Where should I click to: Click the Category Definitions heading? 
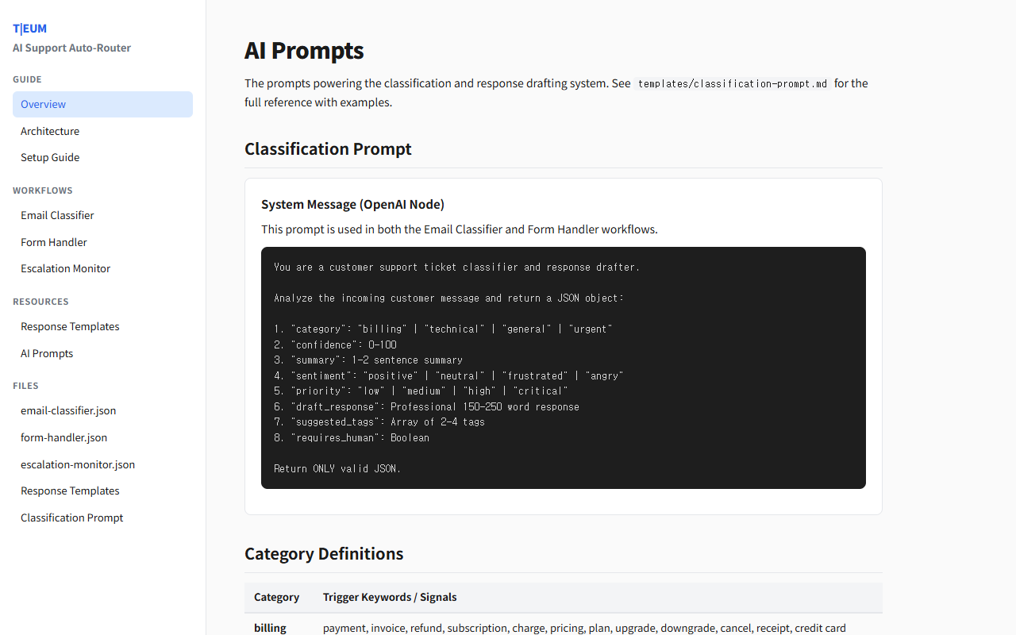click(x=324, y=553)
